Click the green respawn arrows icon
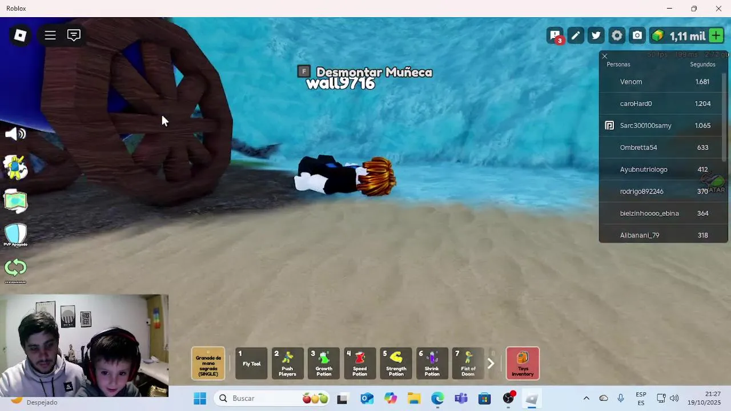Image resolution: width=731 pixels, height=411 pixels. pos(15,269)
